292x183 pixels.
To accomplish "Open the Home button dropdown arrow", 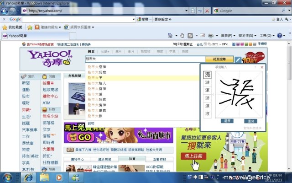I will [x=176, y=36].
